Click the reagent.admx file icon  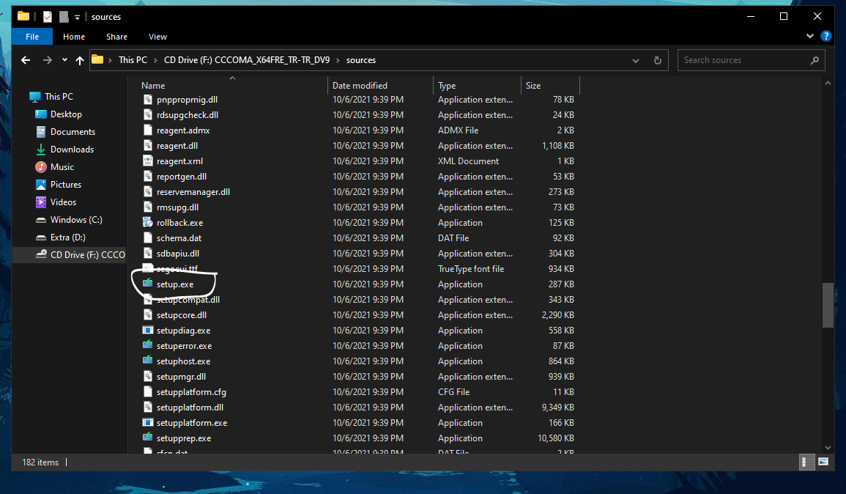tap(147, 130)
